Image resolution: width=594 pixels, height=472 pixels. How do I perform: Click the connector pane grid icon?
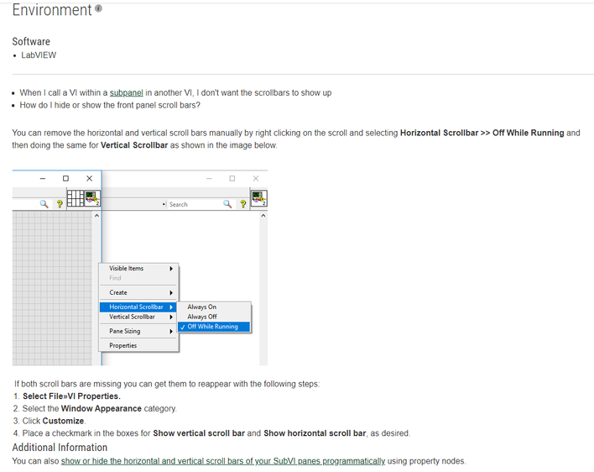76,198
